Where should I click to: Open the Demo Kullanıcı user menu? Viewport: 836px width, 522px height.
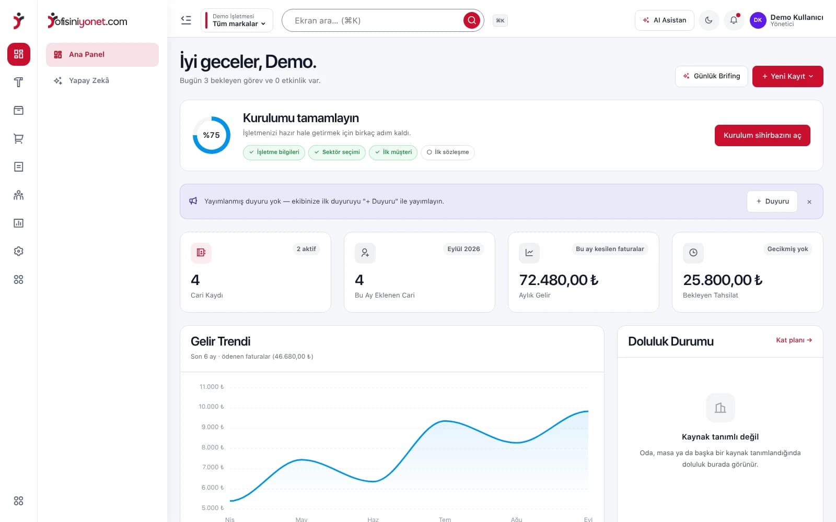[x=786, y=20]
